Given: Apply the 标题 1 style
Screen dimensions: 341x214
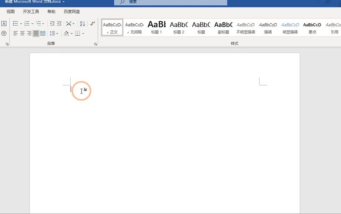Looking at the screenshot, I should (x=157, y=27).
